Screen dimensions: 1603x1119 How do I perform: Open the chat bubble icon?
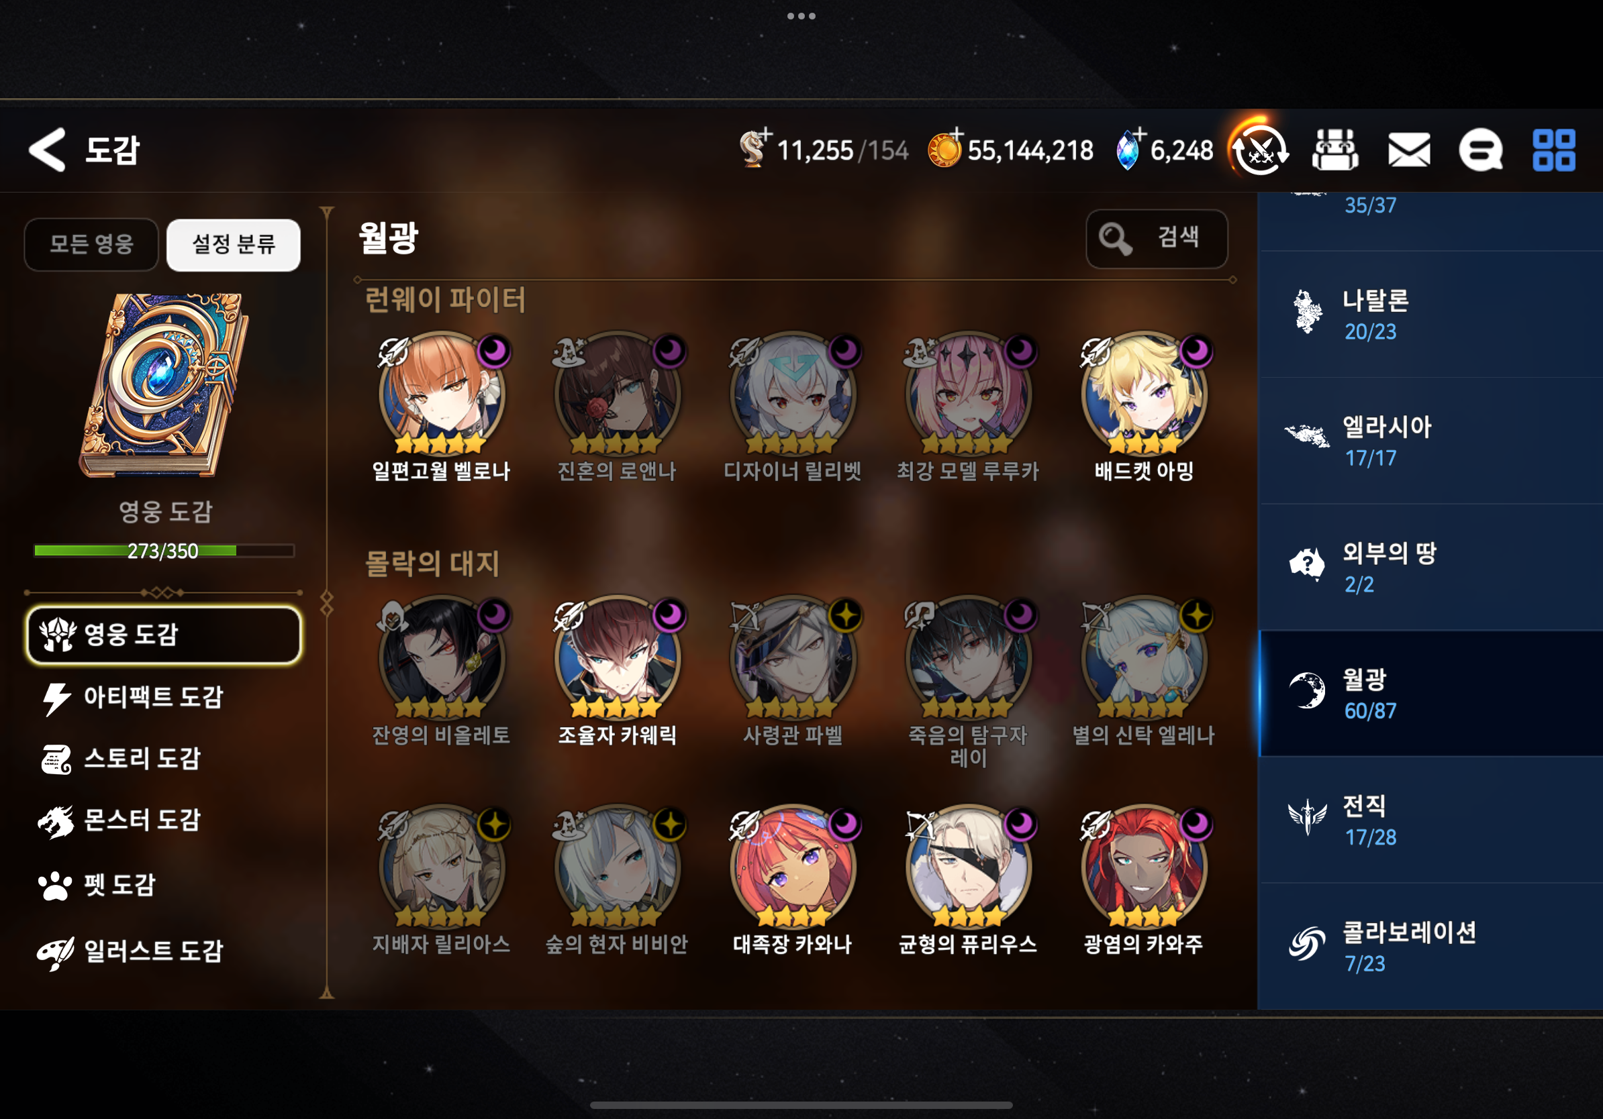[1481, 150]
